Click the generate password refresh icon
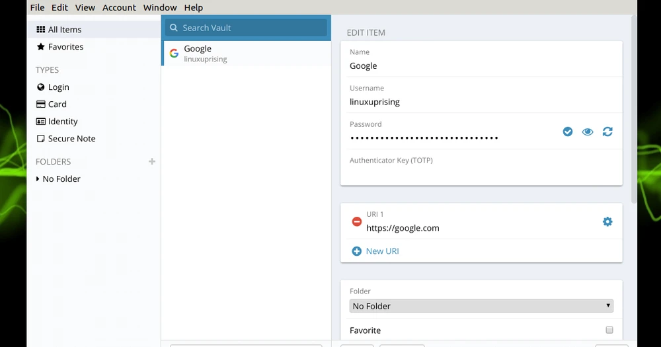The image size is (661, 347). coord(607,132)
